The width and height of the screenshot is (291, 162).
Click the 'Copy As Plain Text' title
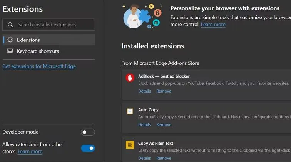pyautogui.click(x=156, y=143)
